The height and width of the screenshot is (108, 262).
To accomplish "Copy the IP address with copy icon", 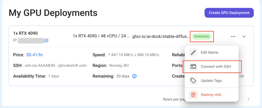I will tap(47, 40).
